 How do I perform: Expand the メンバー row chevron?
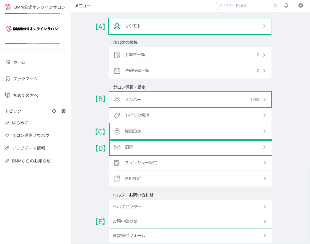pos(264,100)
